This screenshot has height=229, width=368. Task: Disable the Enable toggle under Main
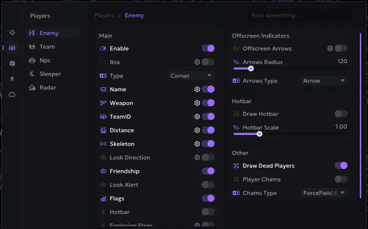[208, 49]
